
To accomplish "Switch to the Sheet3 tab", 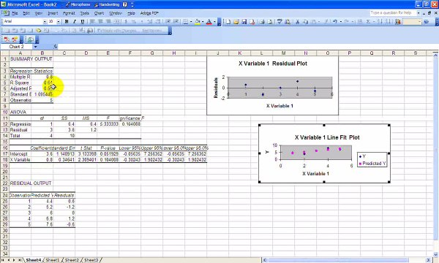I will coord(91,260).
